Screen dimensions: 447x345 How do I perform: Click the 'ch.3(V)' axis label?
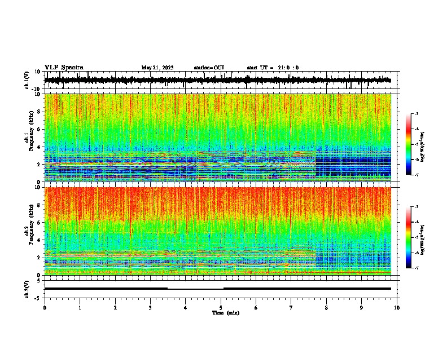[x=27, y=289]
